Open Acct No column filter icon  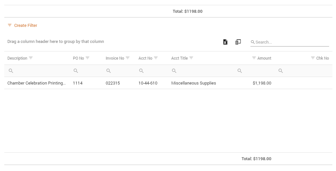tap(156, 58)
